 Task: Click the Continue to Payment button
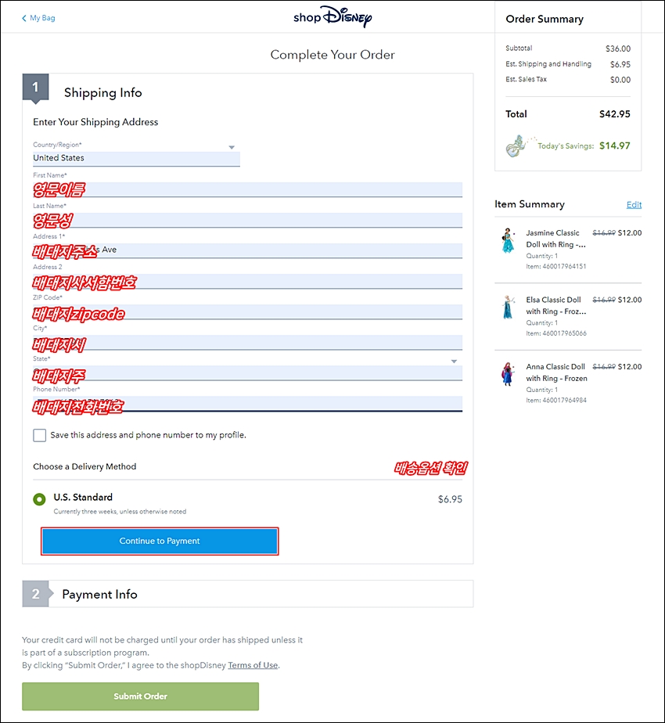click(x=160, y=541)
